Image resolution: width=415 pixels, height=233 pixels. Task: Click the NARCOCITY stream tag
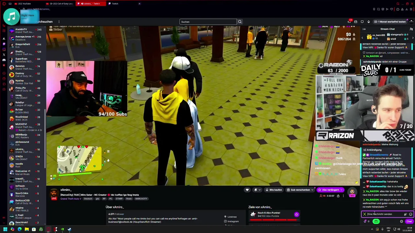tap(141, 199)
